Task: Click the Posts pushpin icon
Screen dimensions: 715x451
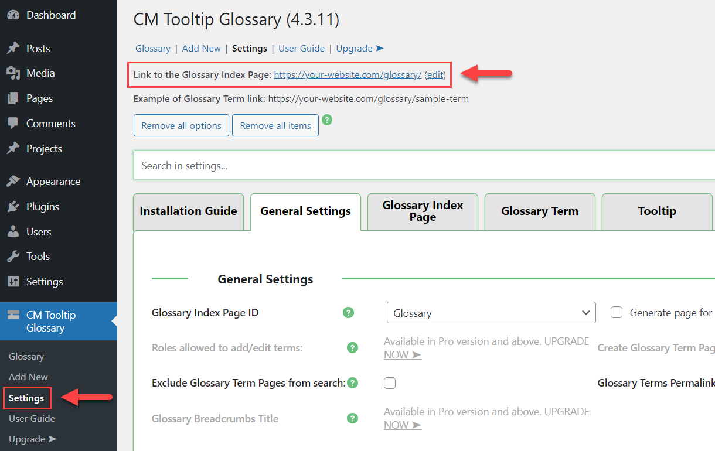Action: point(13,49)
